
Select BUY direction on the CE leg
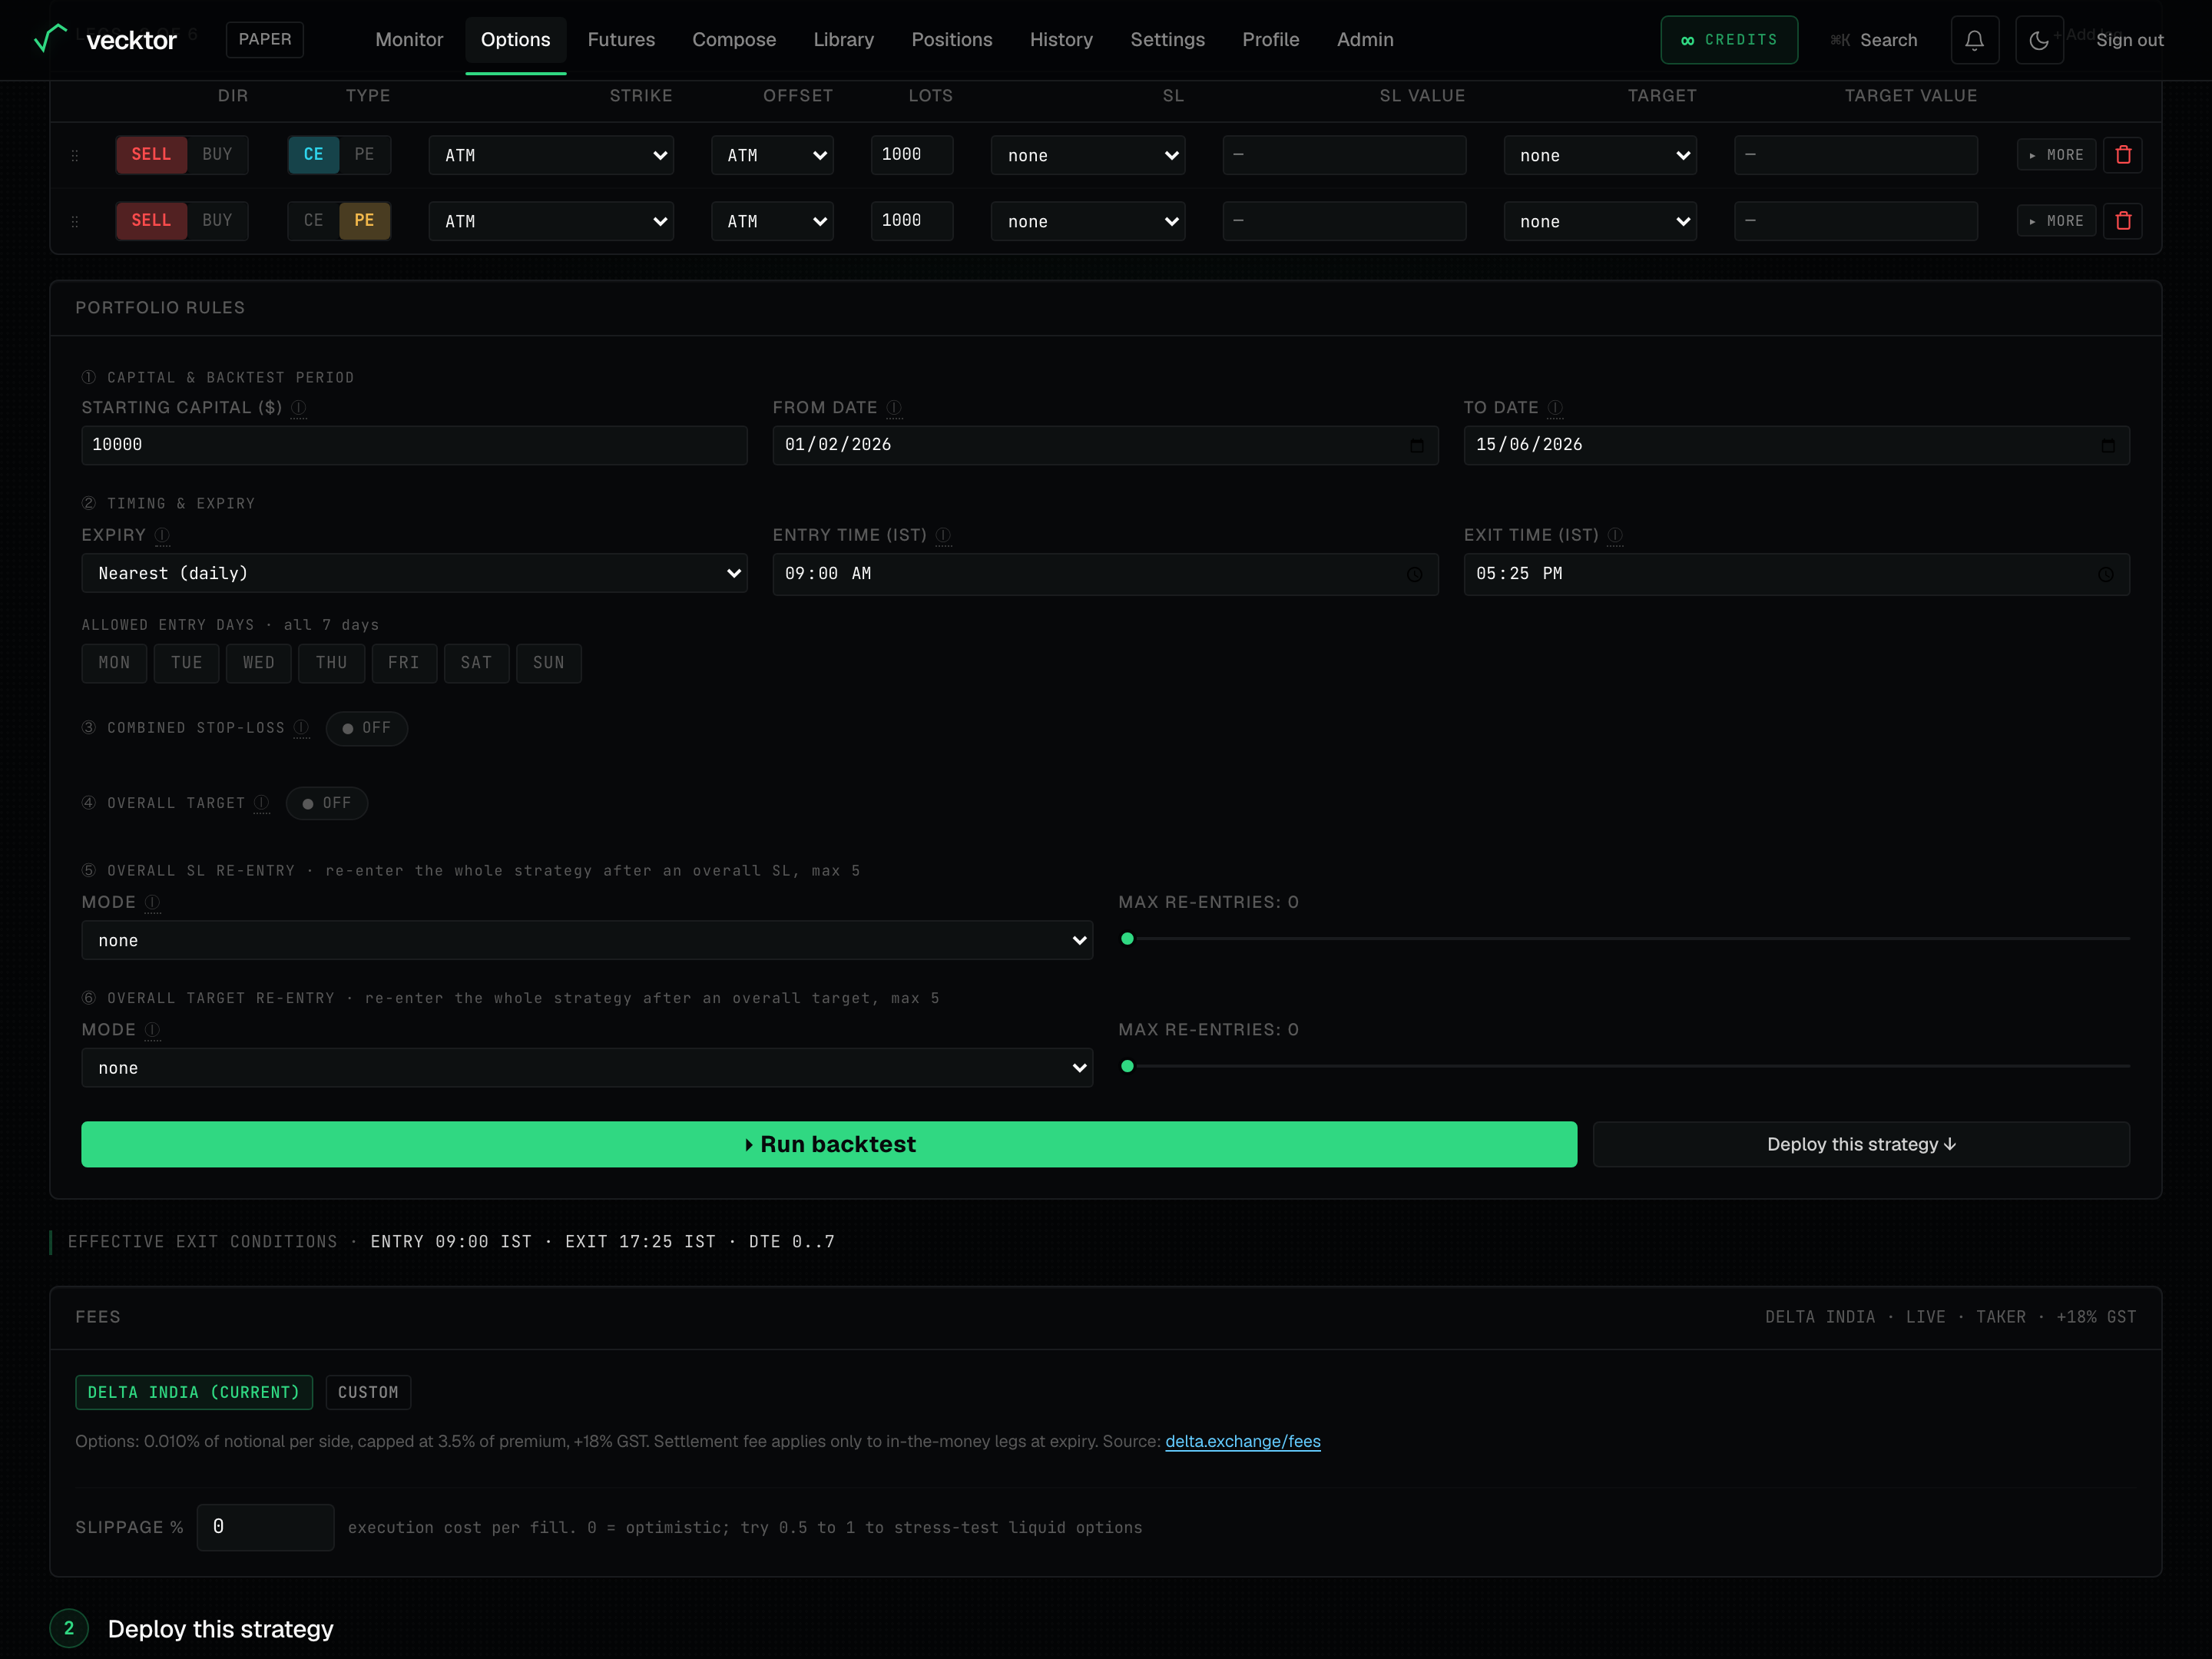pos(217,155)
